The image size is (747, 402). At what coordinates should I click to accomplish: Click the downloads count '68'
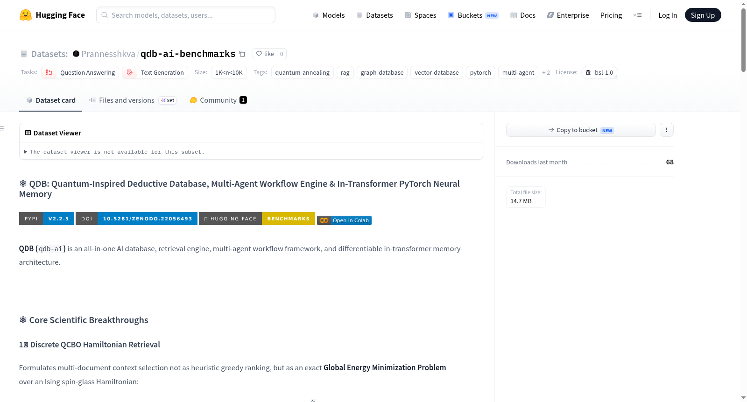(x=670, y=162)
